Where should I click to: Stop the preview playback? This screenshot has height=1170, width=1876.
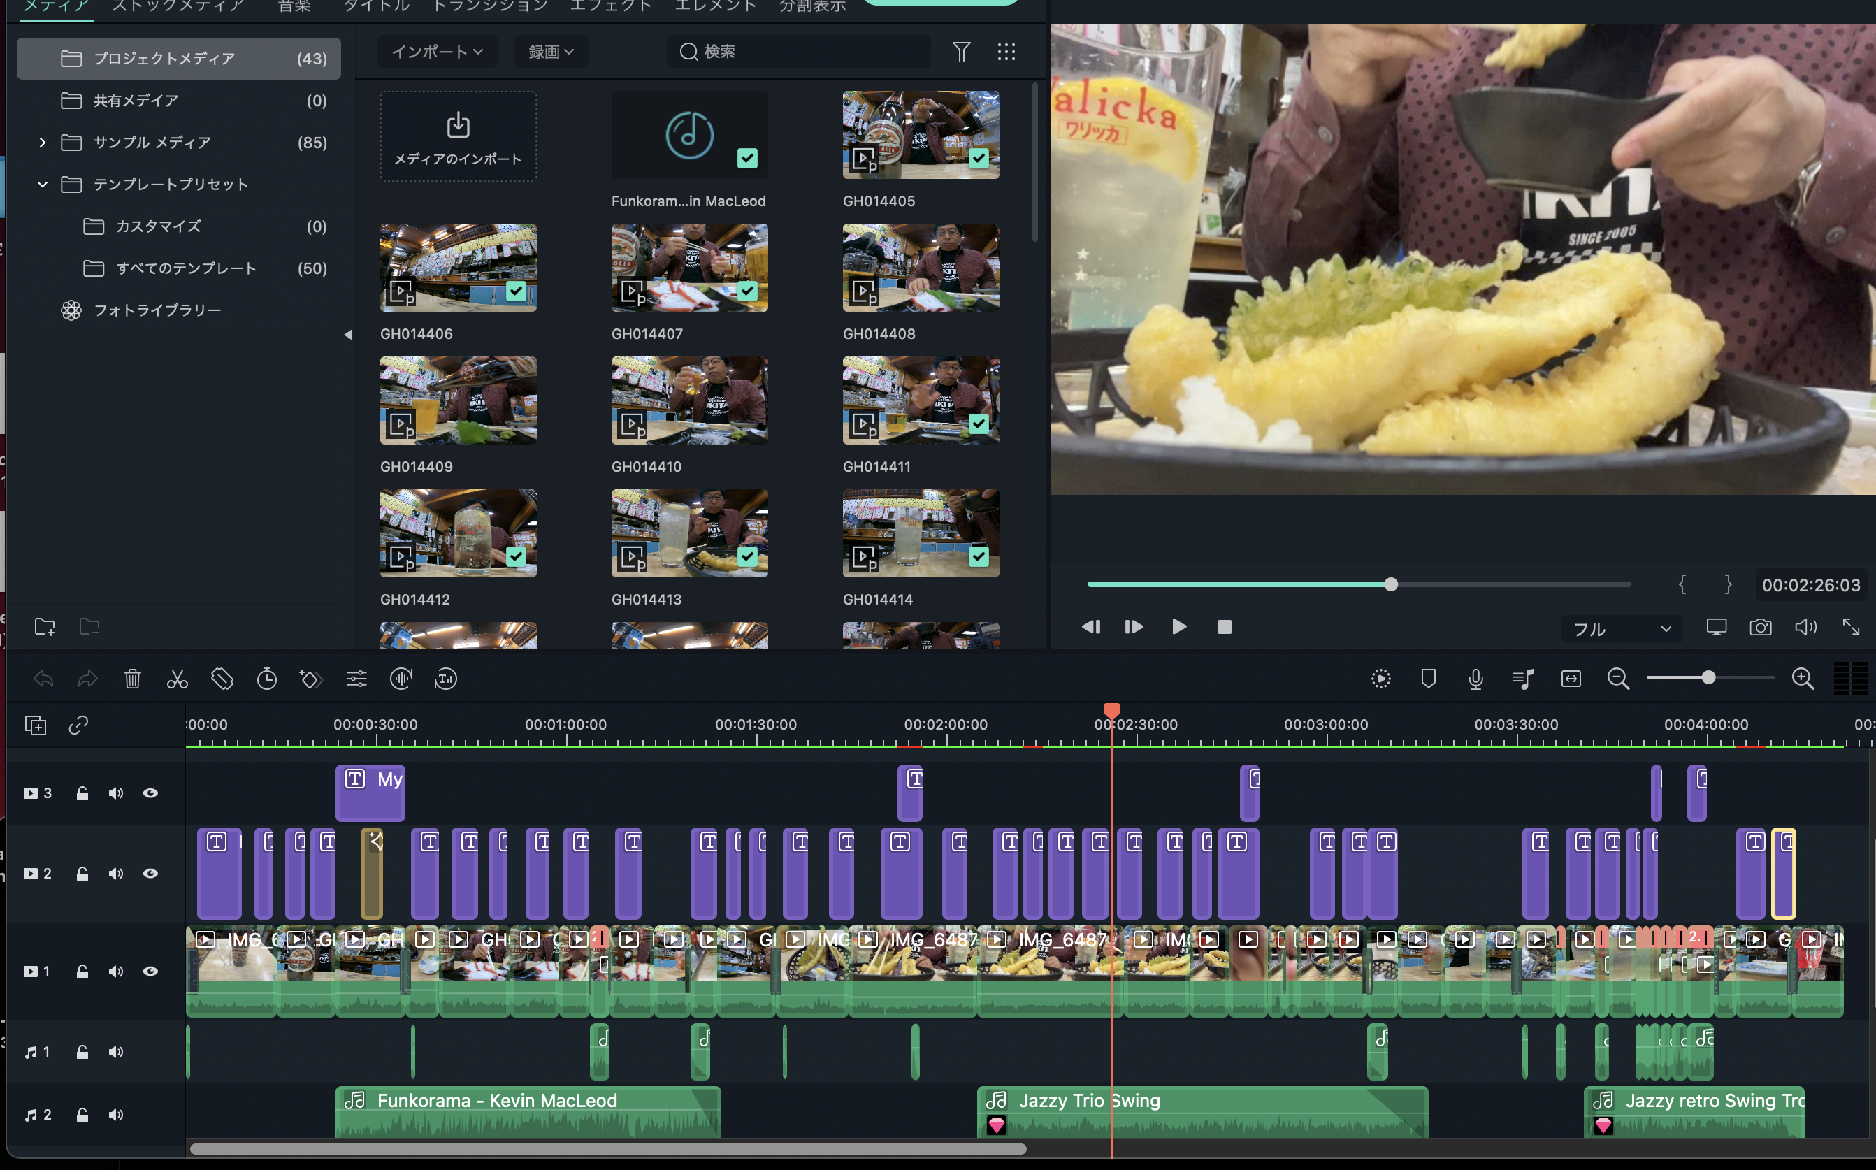point(1224,627)
